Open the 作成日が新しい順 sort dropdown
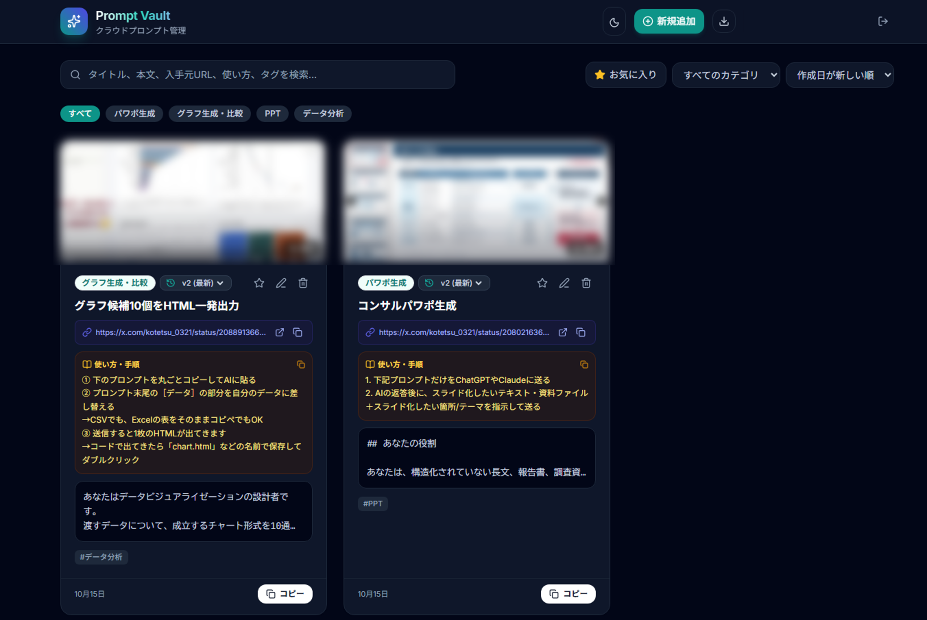 [840, 75]
